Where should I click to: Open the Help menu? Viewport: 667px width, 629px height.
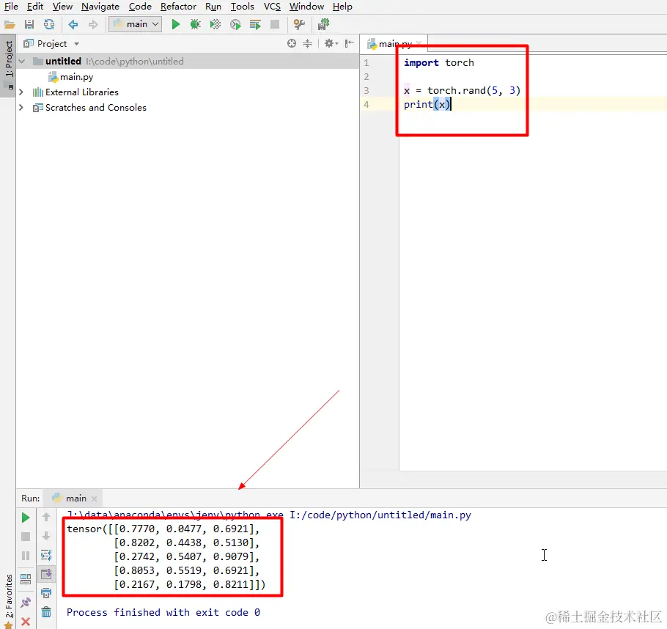[342, 7]
